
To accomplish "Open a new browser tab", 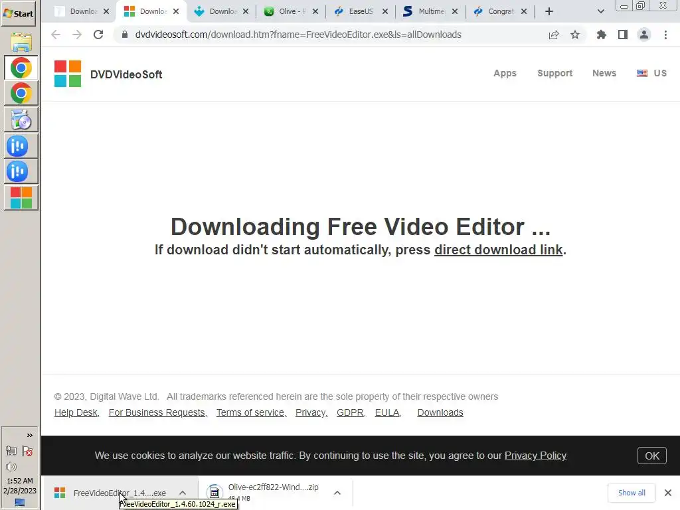I will click(549, 11).
